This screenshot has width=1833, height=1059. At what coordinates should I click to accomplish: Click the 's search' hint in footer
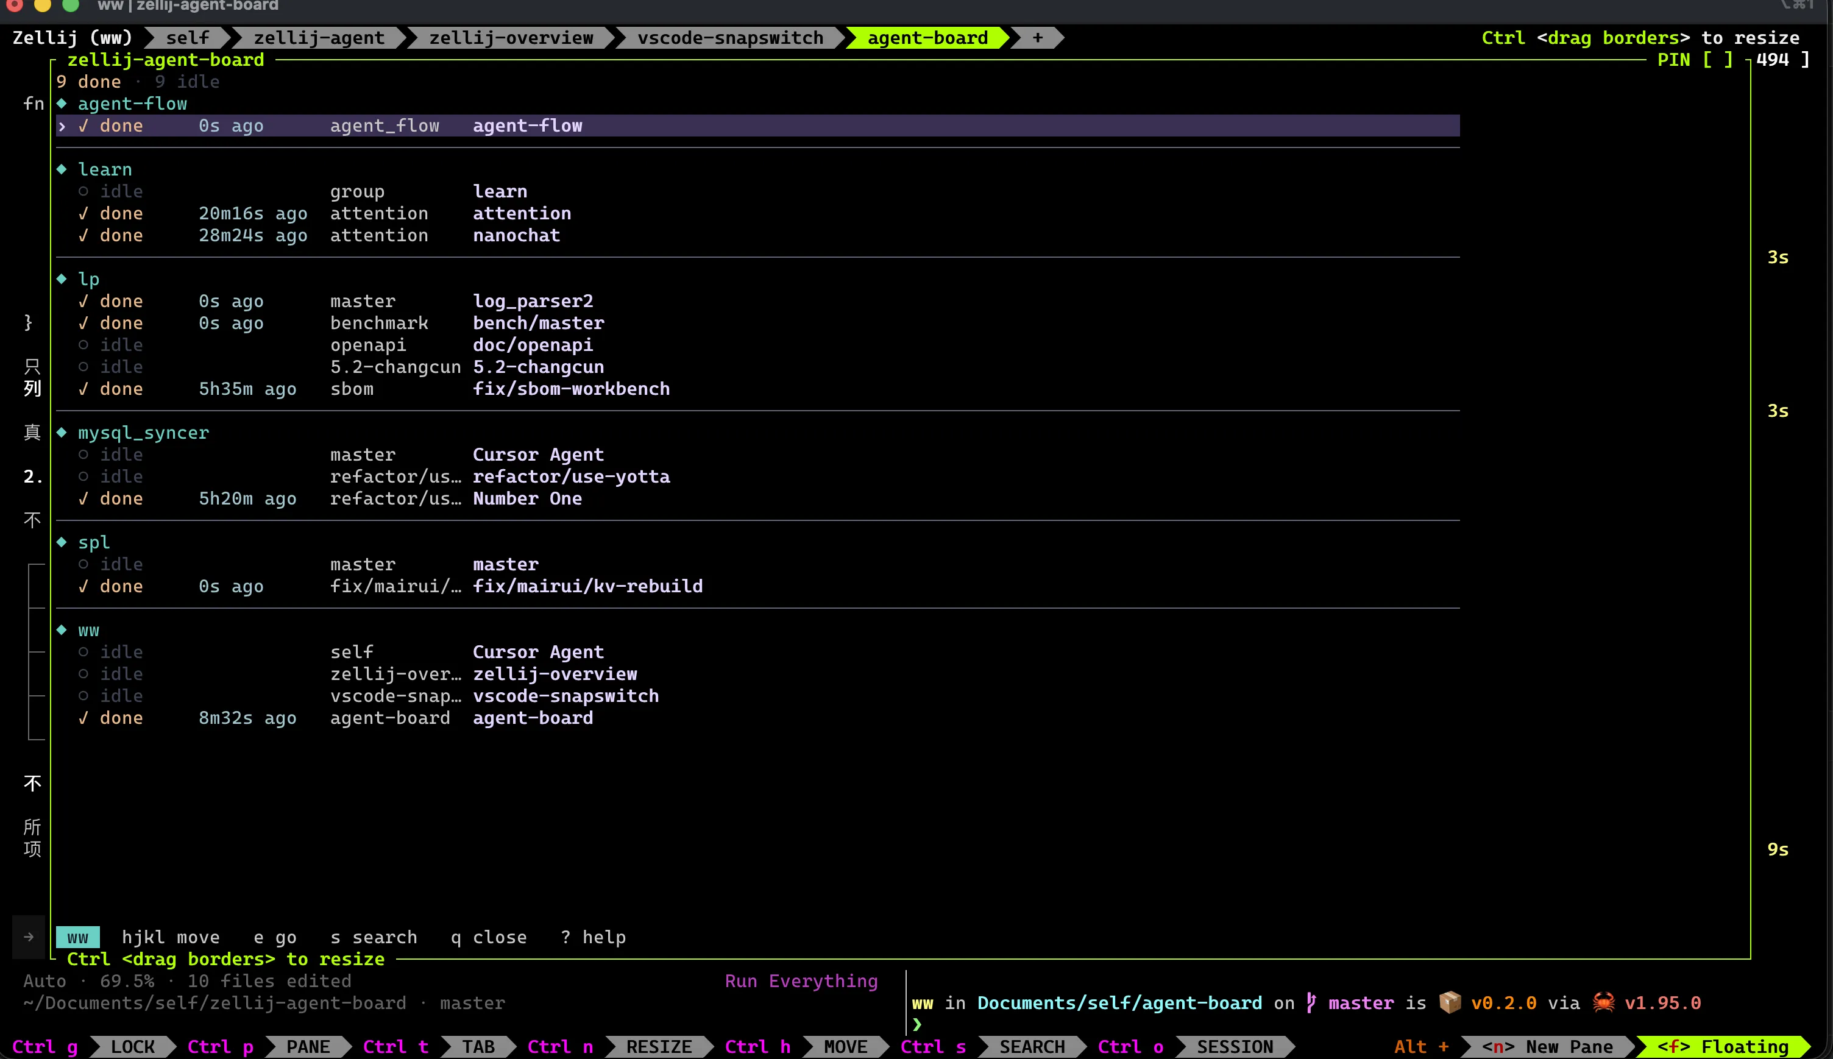tap(374, 938)
